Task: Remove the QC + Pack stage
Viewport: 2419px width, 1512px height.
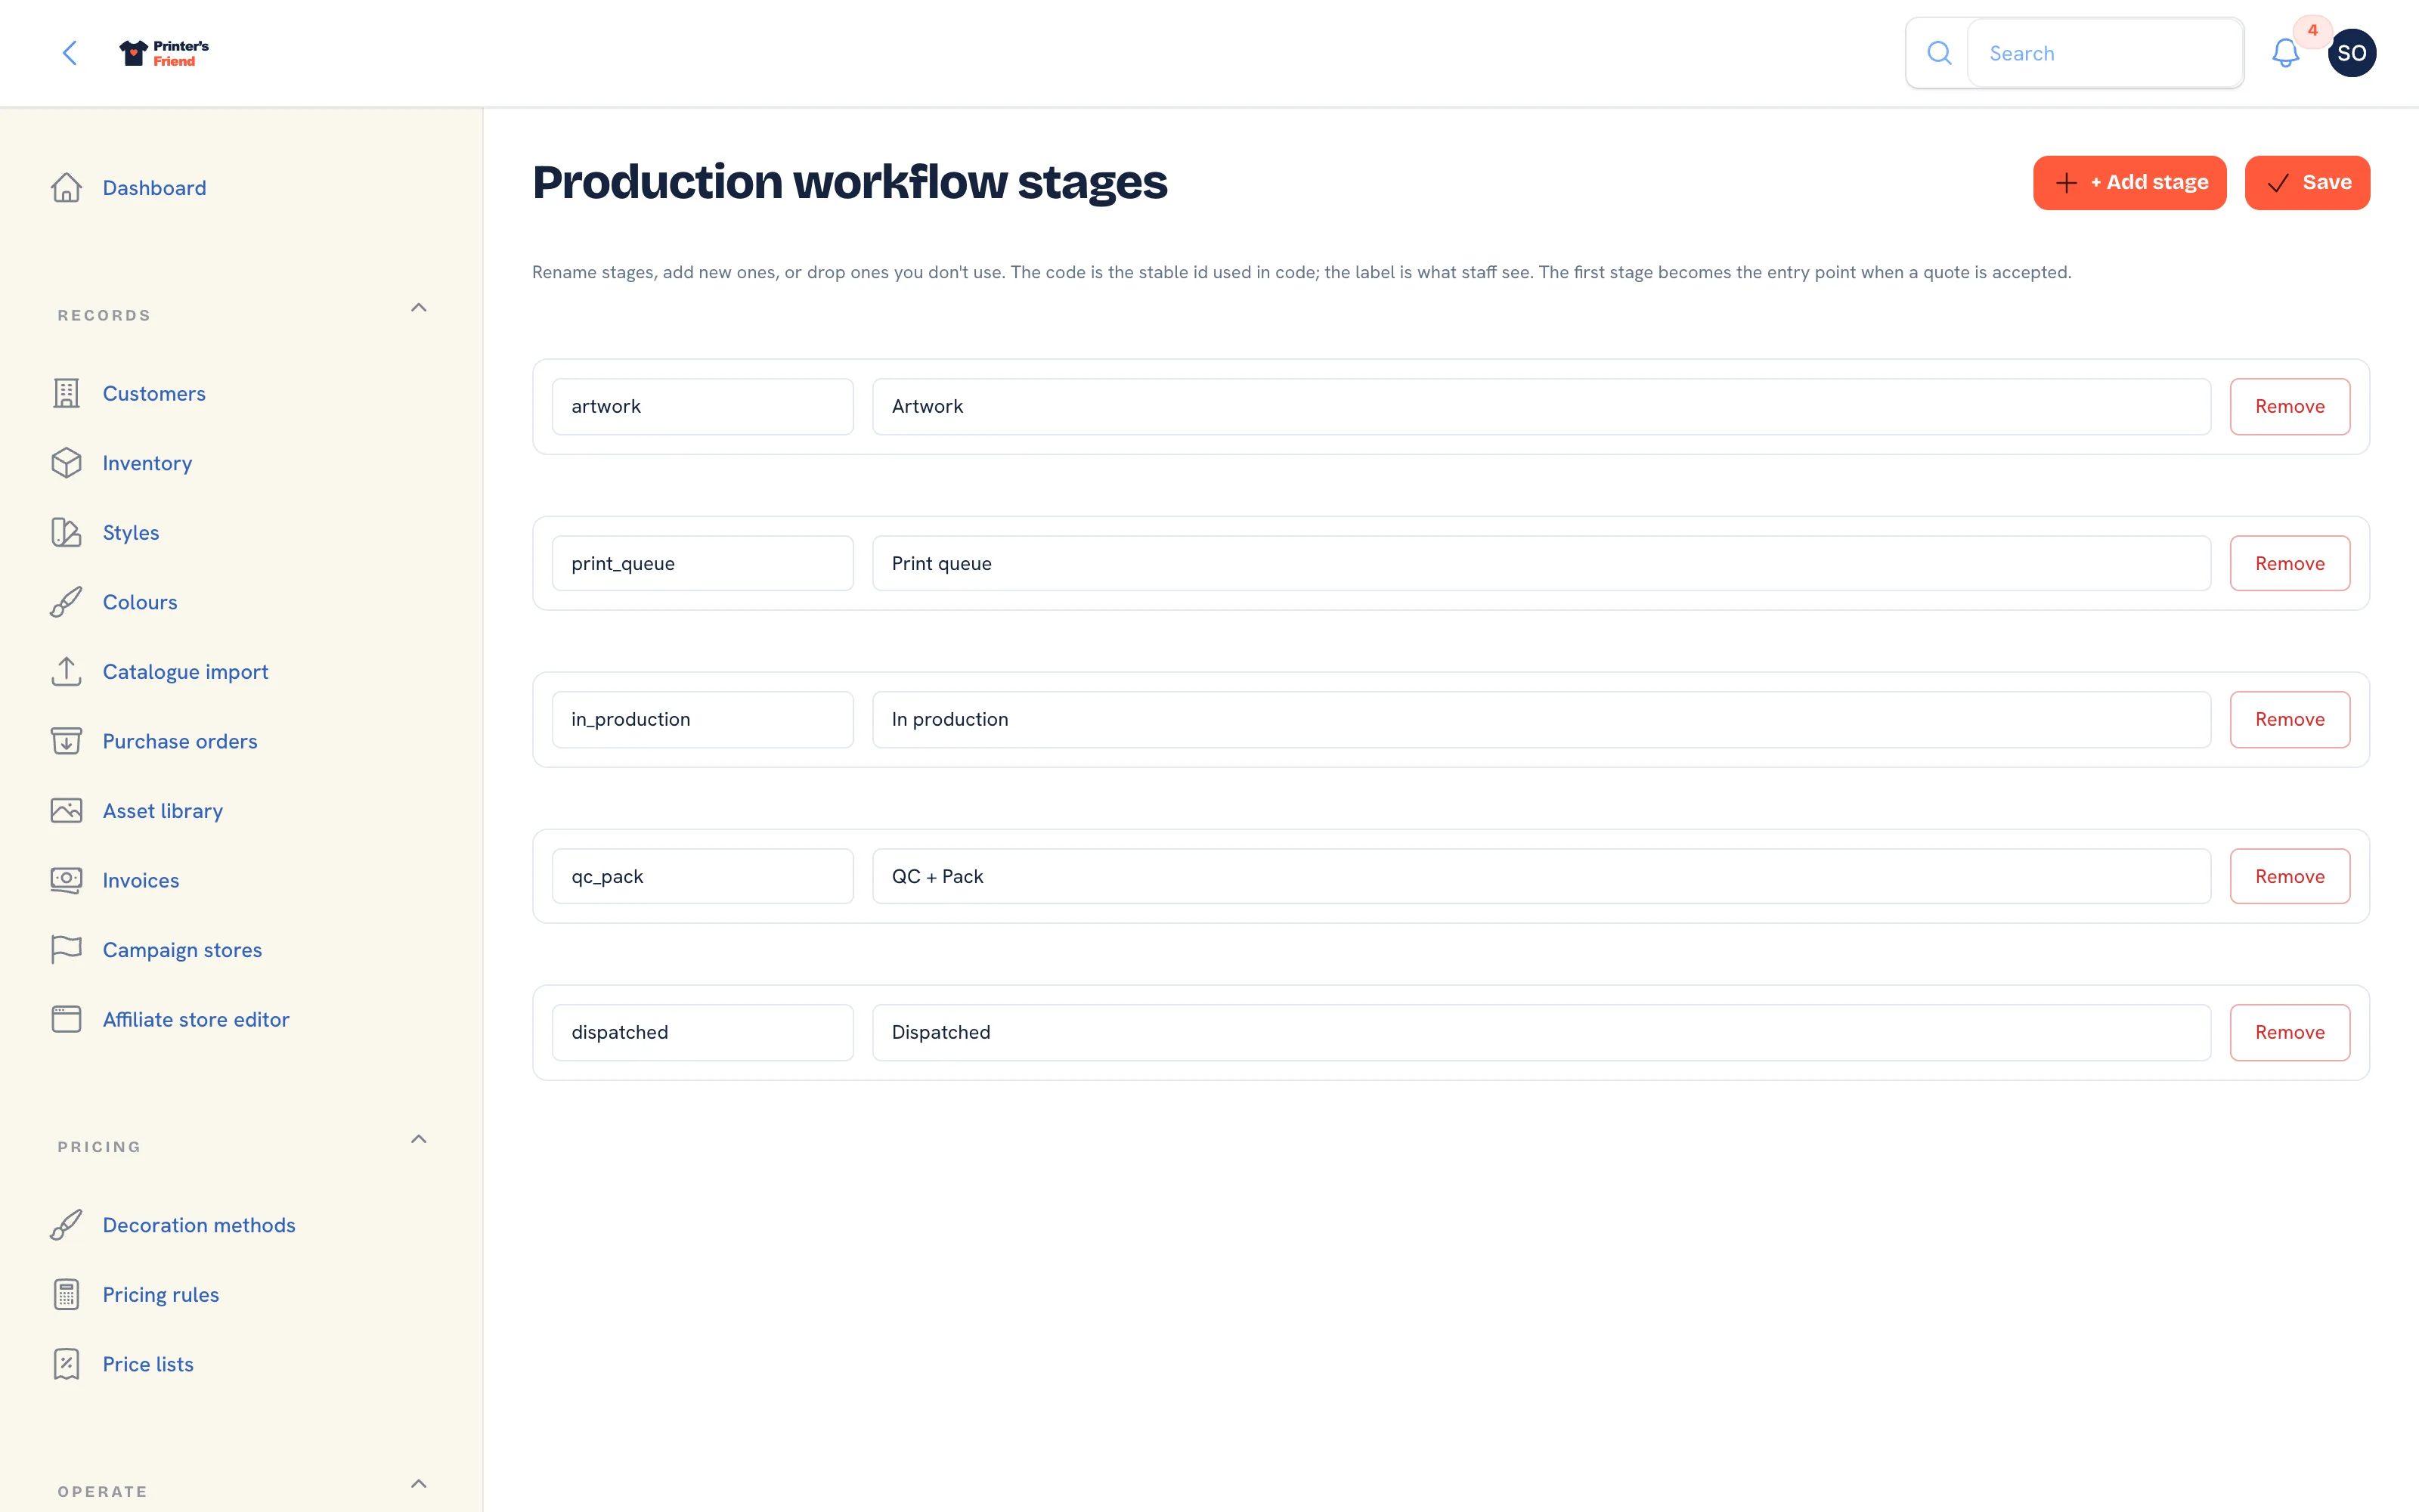Action: pos(2289,877)
